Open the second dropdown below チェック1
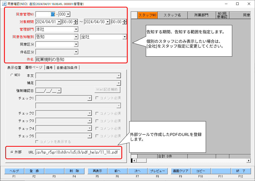 pos(119,106)
